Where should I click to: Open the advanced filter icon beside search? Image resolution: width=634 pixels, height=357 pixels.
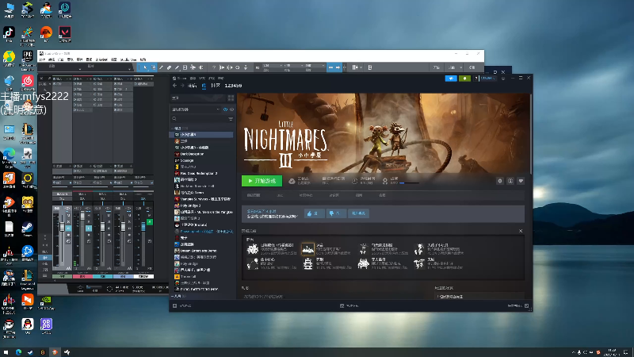click(x=231, y=118)
